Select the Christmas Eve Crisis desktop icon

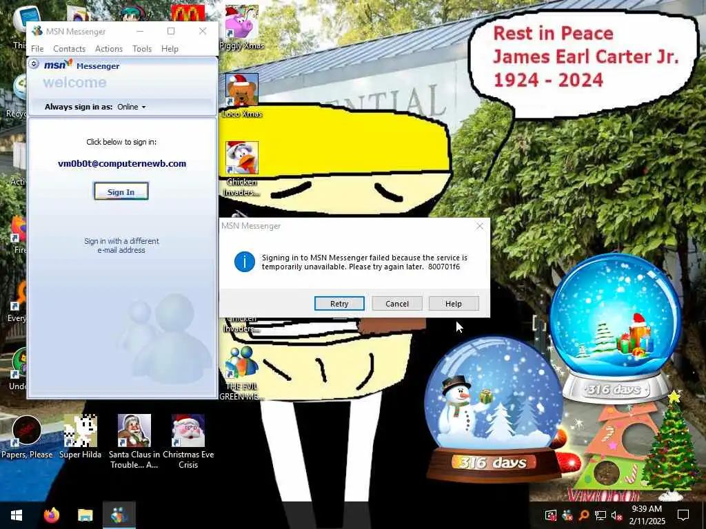tap(188, 442)
